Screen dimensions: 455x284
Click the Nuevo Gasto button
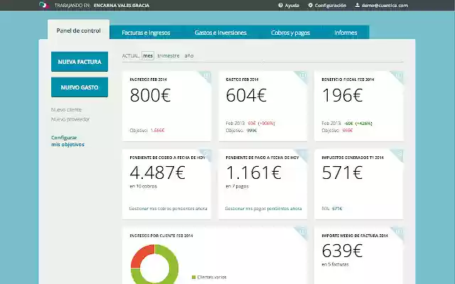(x=80, y=87)
